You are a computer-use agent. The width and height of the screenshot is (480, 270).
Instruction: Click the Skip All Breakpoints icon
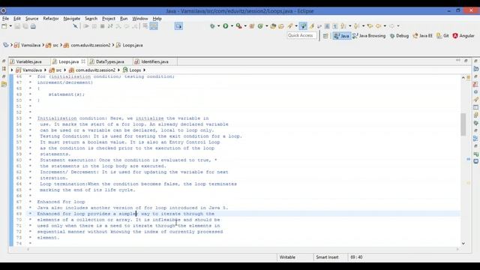tap(75, 26)
